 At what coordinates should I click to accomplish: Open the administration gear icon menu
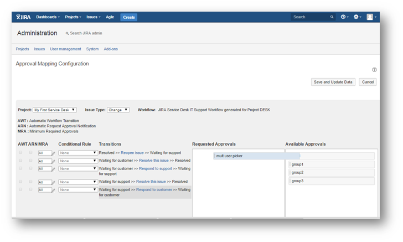tap(358, 17)
